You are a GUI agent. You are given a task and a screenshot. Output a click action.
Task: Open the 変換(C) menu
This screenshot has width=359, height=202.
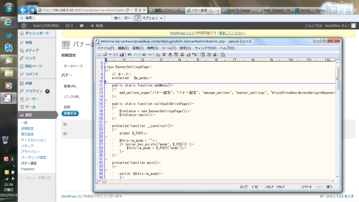tap(138, 48)
